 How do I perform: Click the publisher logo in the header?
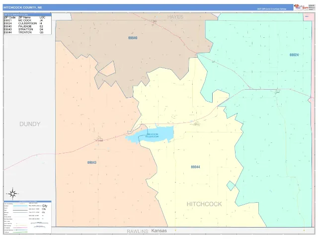pos(301,7)
